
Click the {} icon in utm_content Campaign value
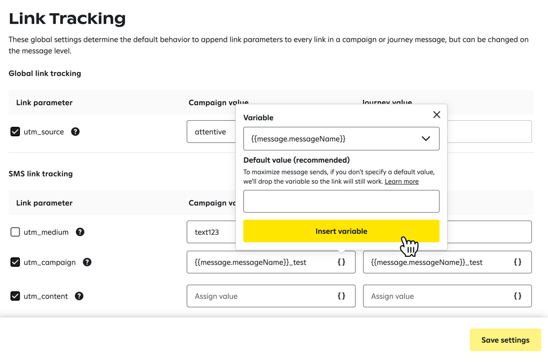click(x=341, y=296)
